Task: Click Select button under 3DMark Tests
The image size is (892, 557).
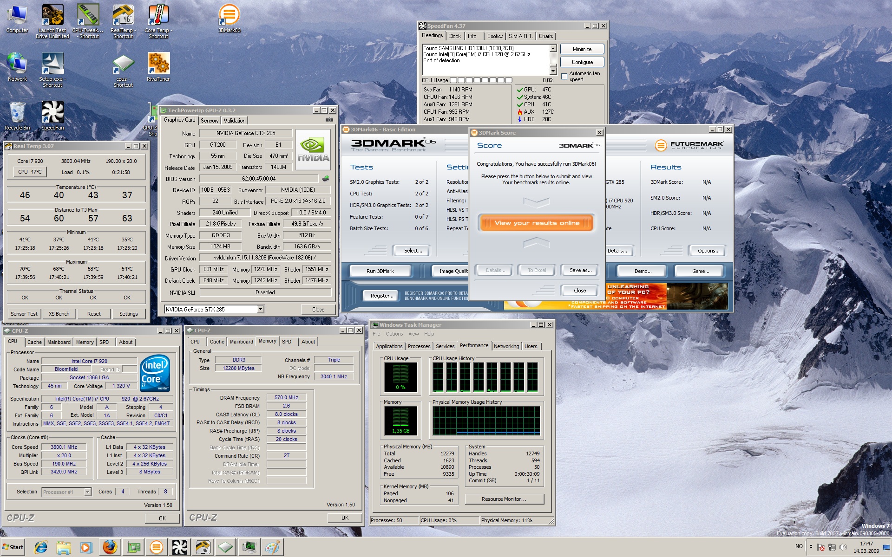Action: (x=413, y=251)
